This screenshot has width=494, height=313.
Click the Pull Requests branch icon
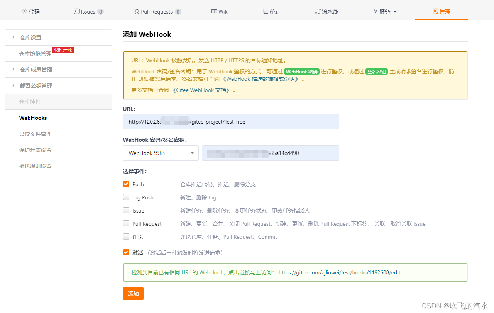click(137, 12)
